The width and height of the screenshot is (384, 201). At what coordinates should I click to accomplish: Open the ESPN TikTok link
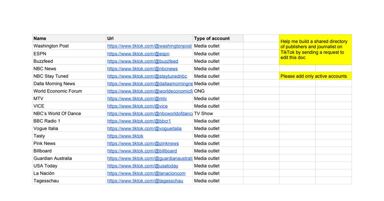[138, 54]
